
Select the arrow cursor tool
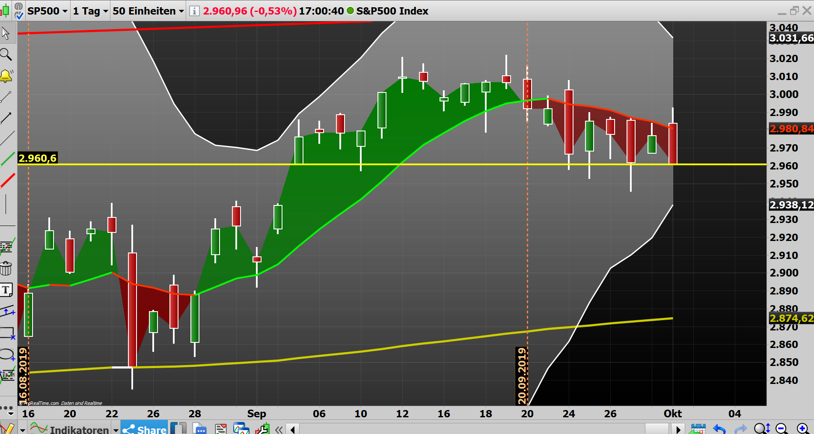6,33
